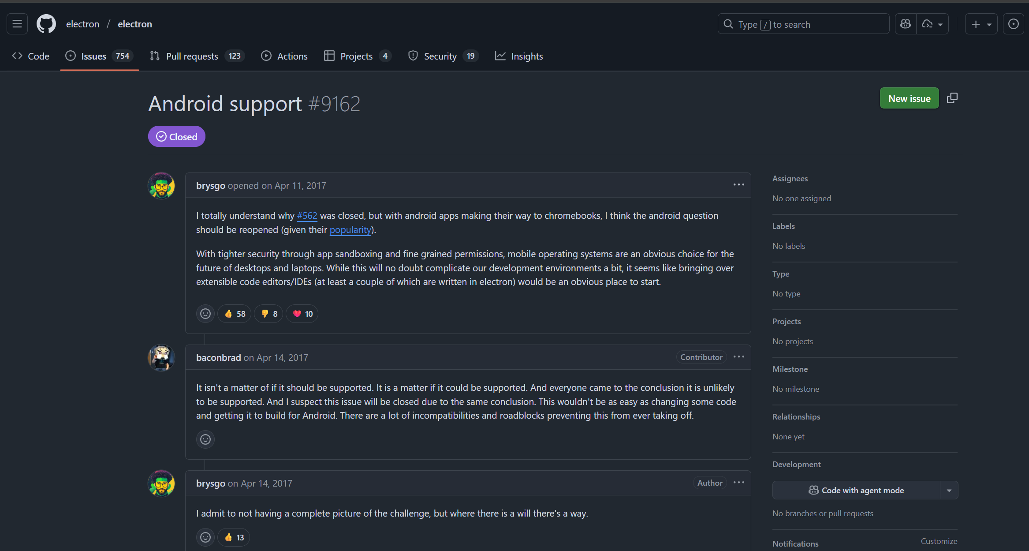Toggle the thumbs up reaction with 13

point(234,537)
